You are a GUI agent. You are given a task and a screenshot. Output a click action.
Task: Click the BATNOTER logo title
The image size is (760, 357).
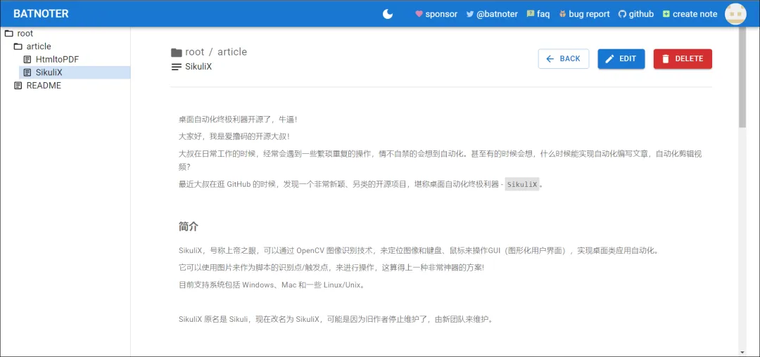point(41,14)
